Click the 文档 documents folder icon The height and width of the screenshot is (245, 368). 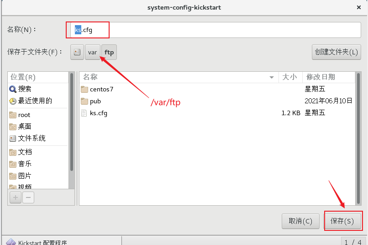13,152
